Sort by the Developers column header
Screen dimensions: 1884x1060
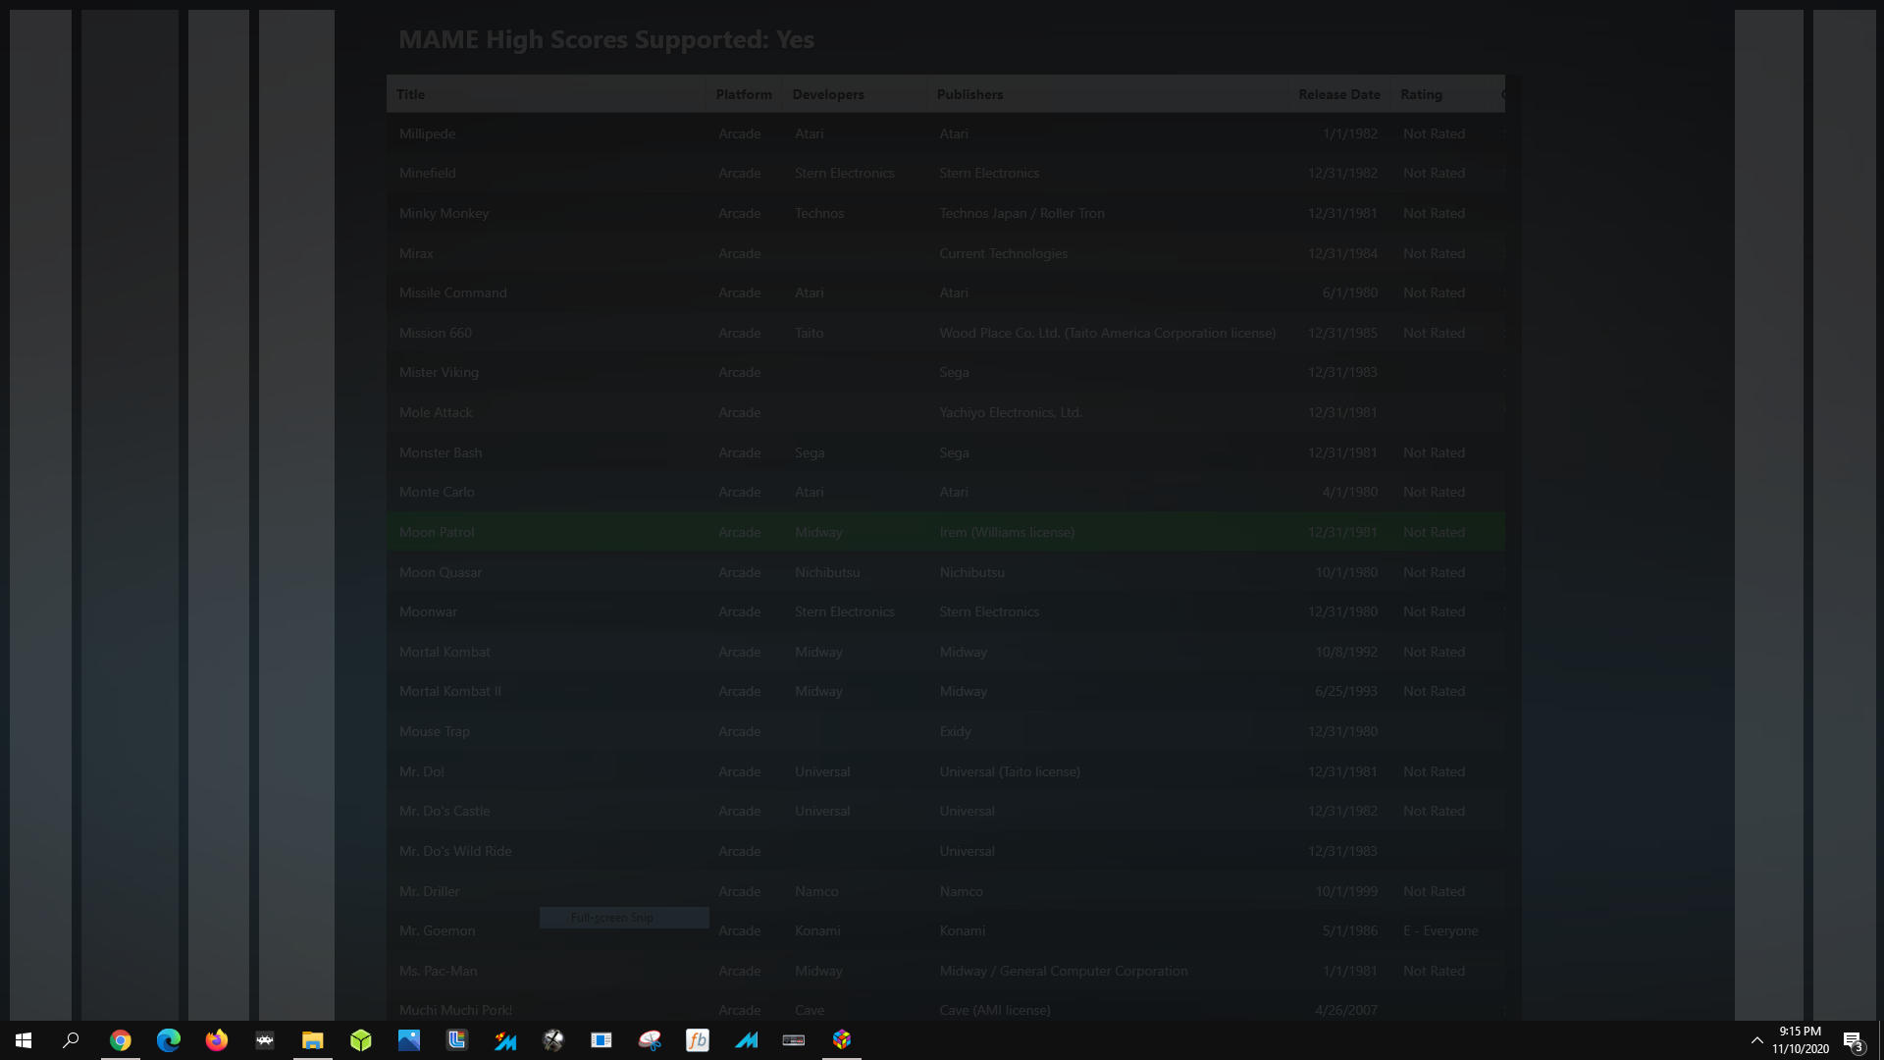click(x=855, y=94)
